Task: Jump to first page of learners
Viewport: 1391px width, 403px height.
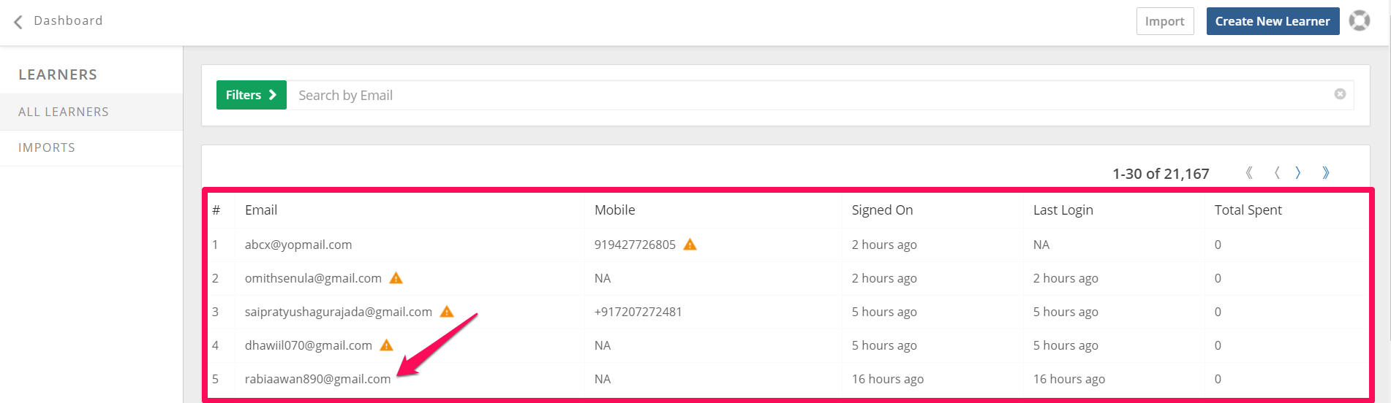Action: pyautogui.click(x=1249, y=173)
